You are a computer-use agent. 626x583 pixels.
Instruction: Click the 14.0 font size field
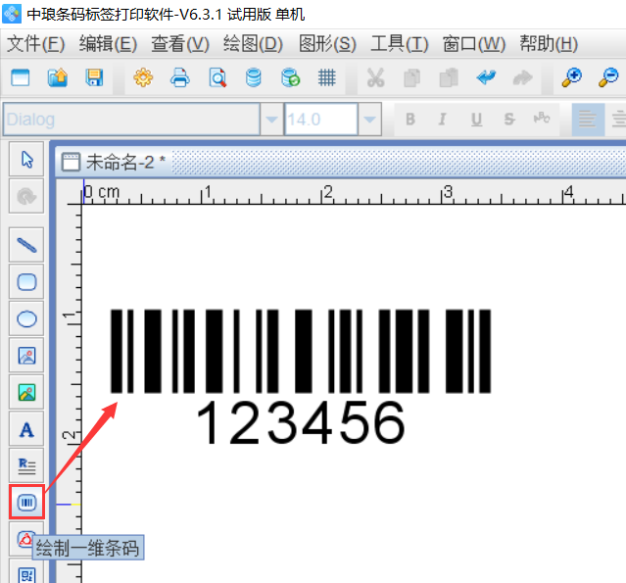321,119
